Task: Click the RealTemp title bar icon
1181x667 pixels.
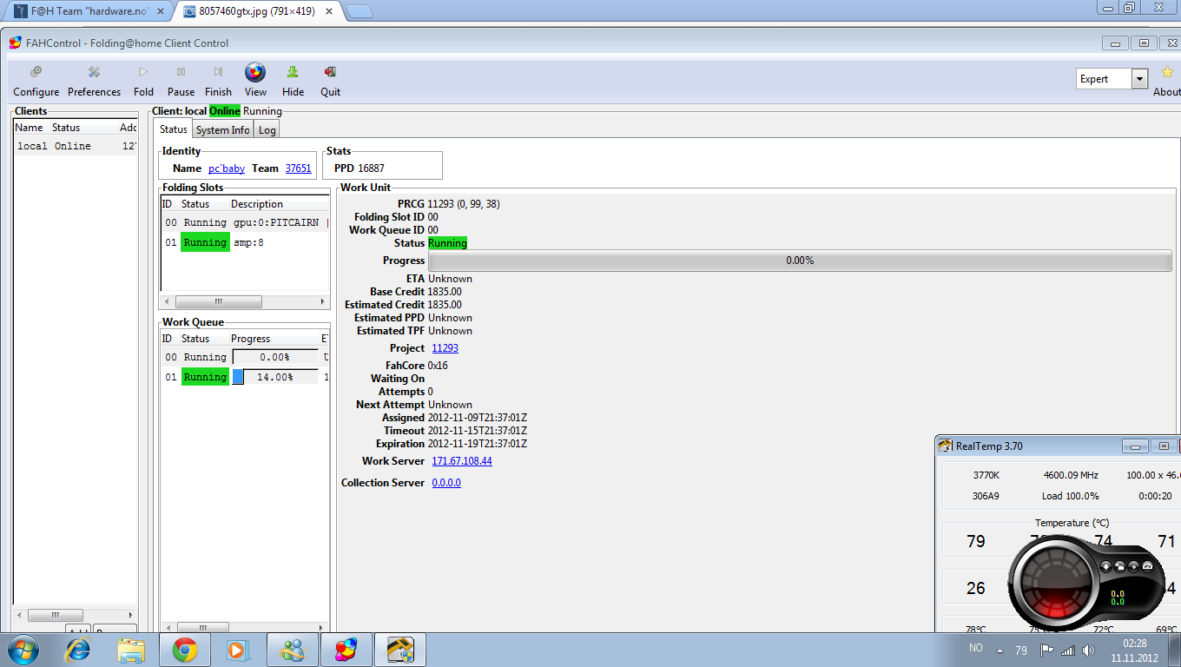Action: click(946, 446)
